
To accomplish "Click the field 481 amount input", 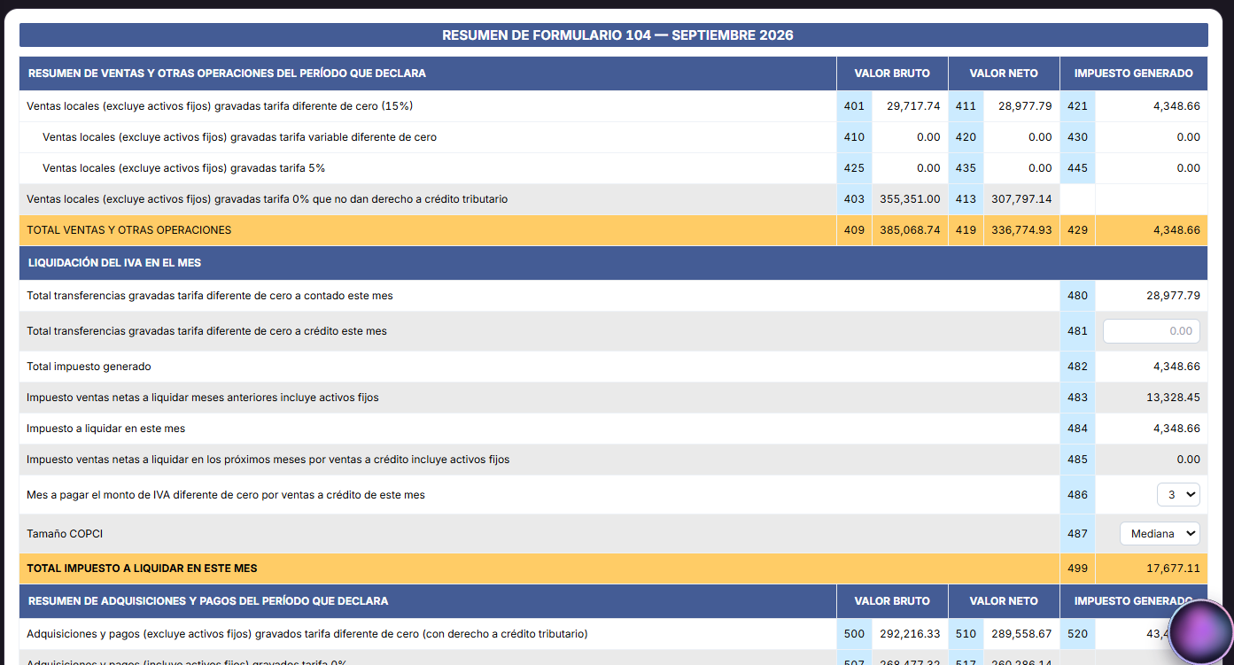I will pyautogui.click(x=1151, y=331).
